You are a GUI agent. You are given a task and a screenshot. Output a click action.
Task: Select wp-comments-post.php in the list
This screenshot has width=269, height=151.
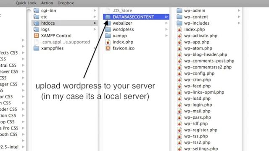coord(209,61)
